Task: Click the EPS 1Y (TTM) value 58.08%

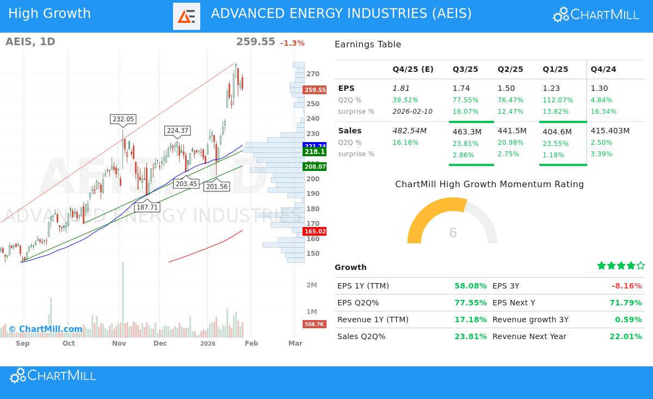Action: point(471,285)
